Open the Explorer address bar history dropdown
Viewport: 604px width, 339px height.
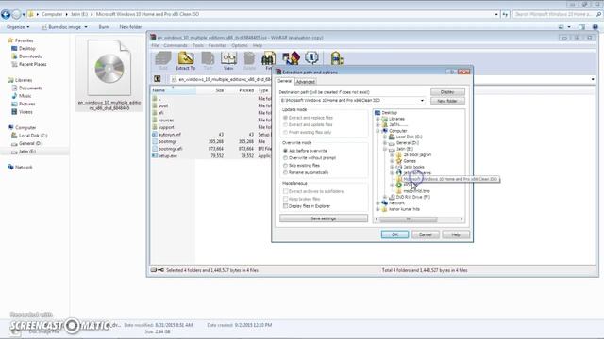point(496,15)
